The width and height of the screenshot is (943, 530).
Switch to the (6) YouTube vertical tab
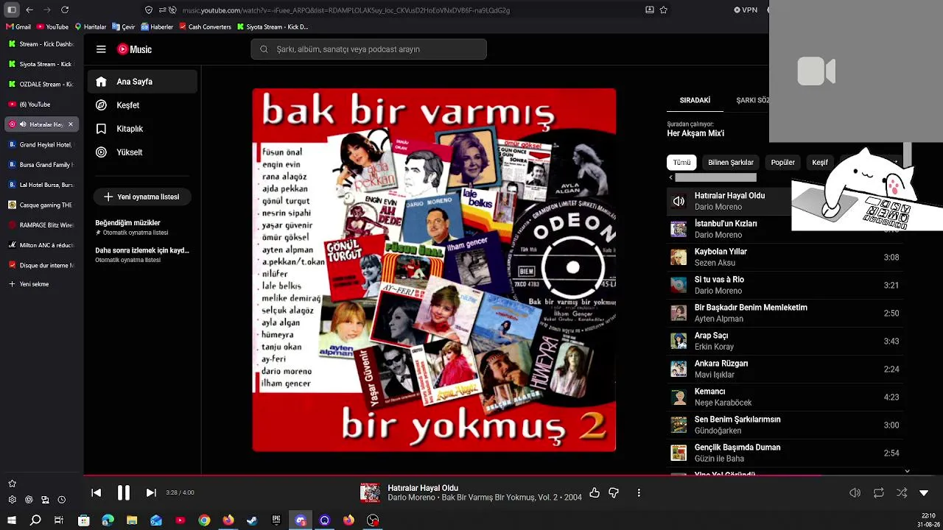41,105
